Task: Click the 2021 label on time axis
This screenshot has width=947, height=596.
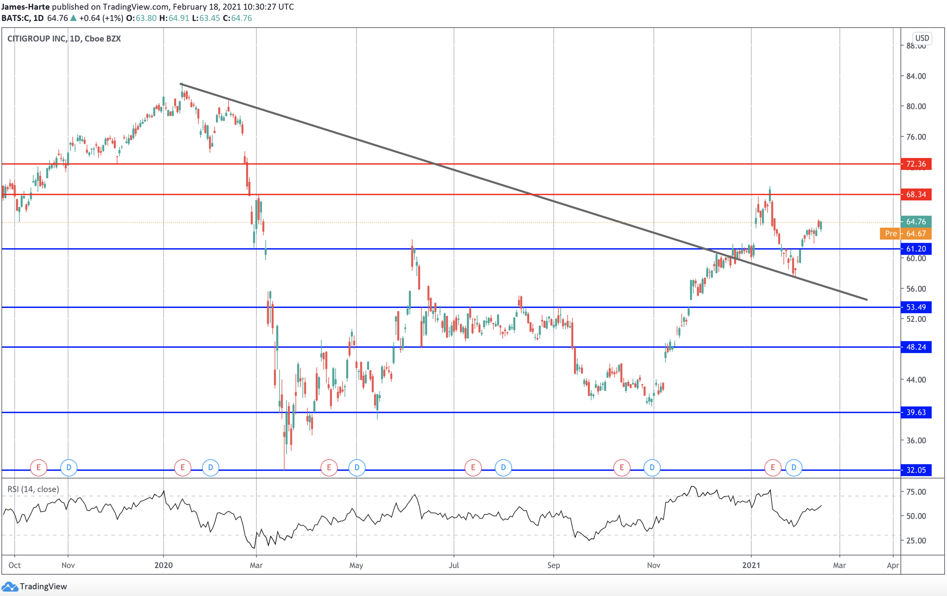Action: pos(751,565)
